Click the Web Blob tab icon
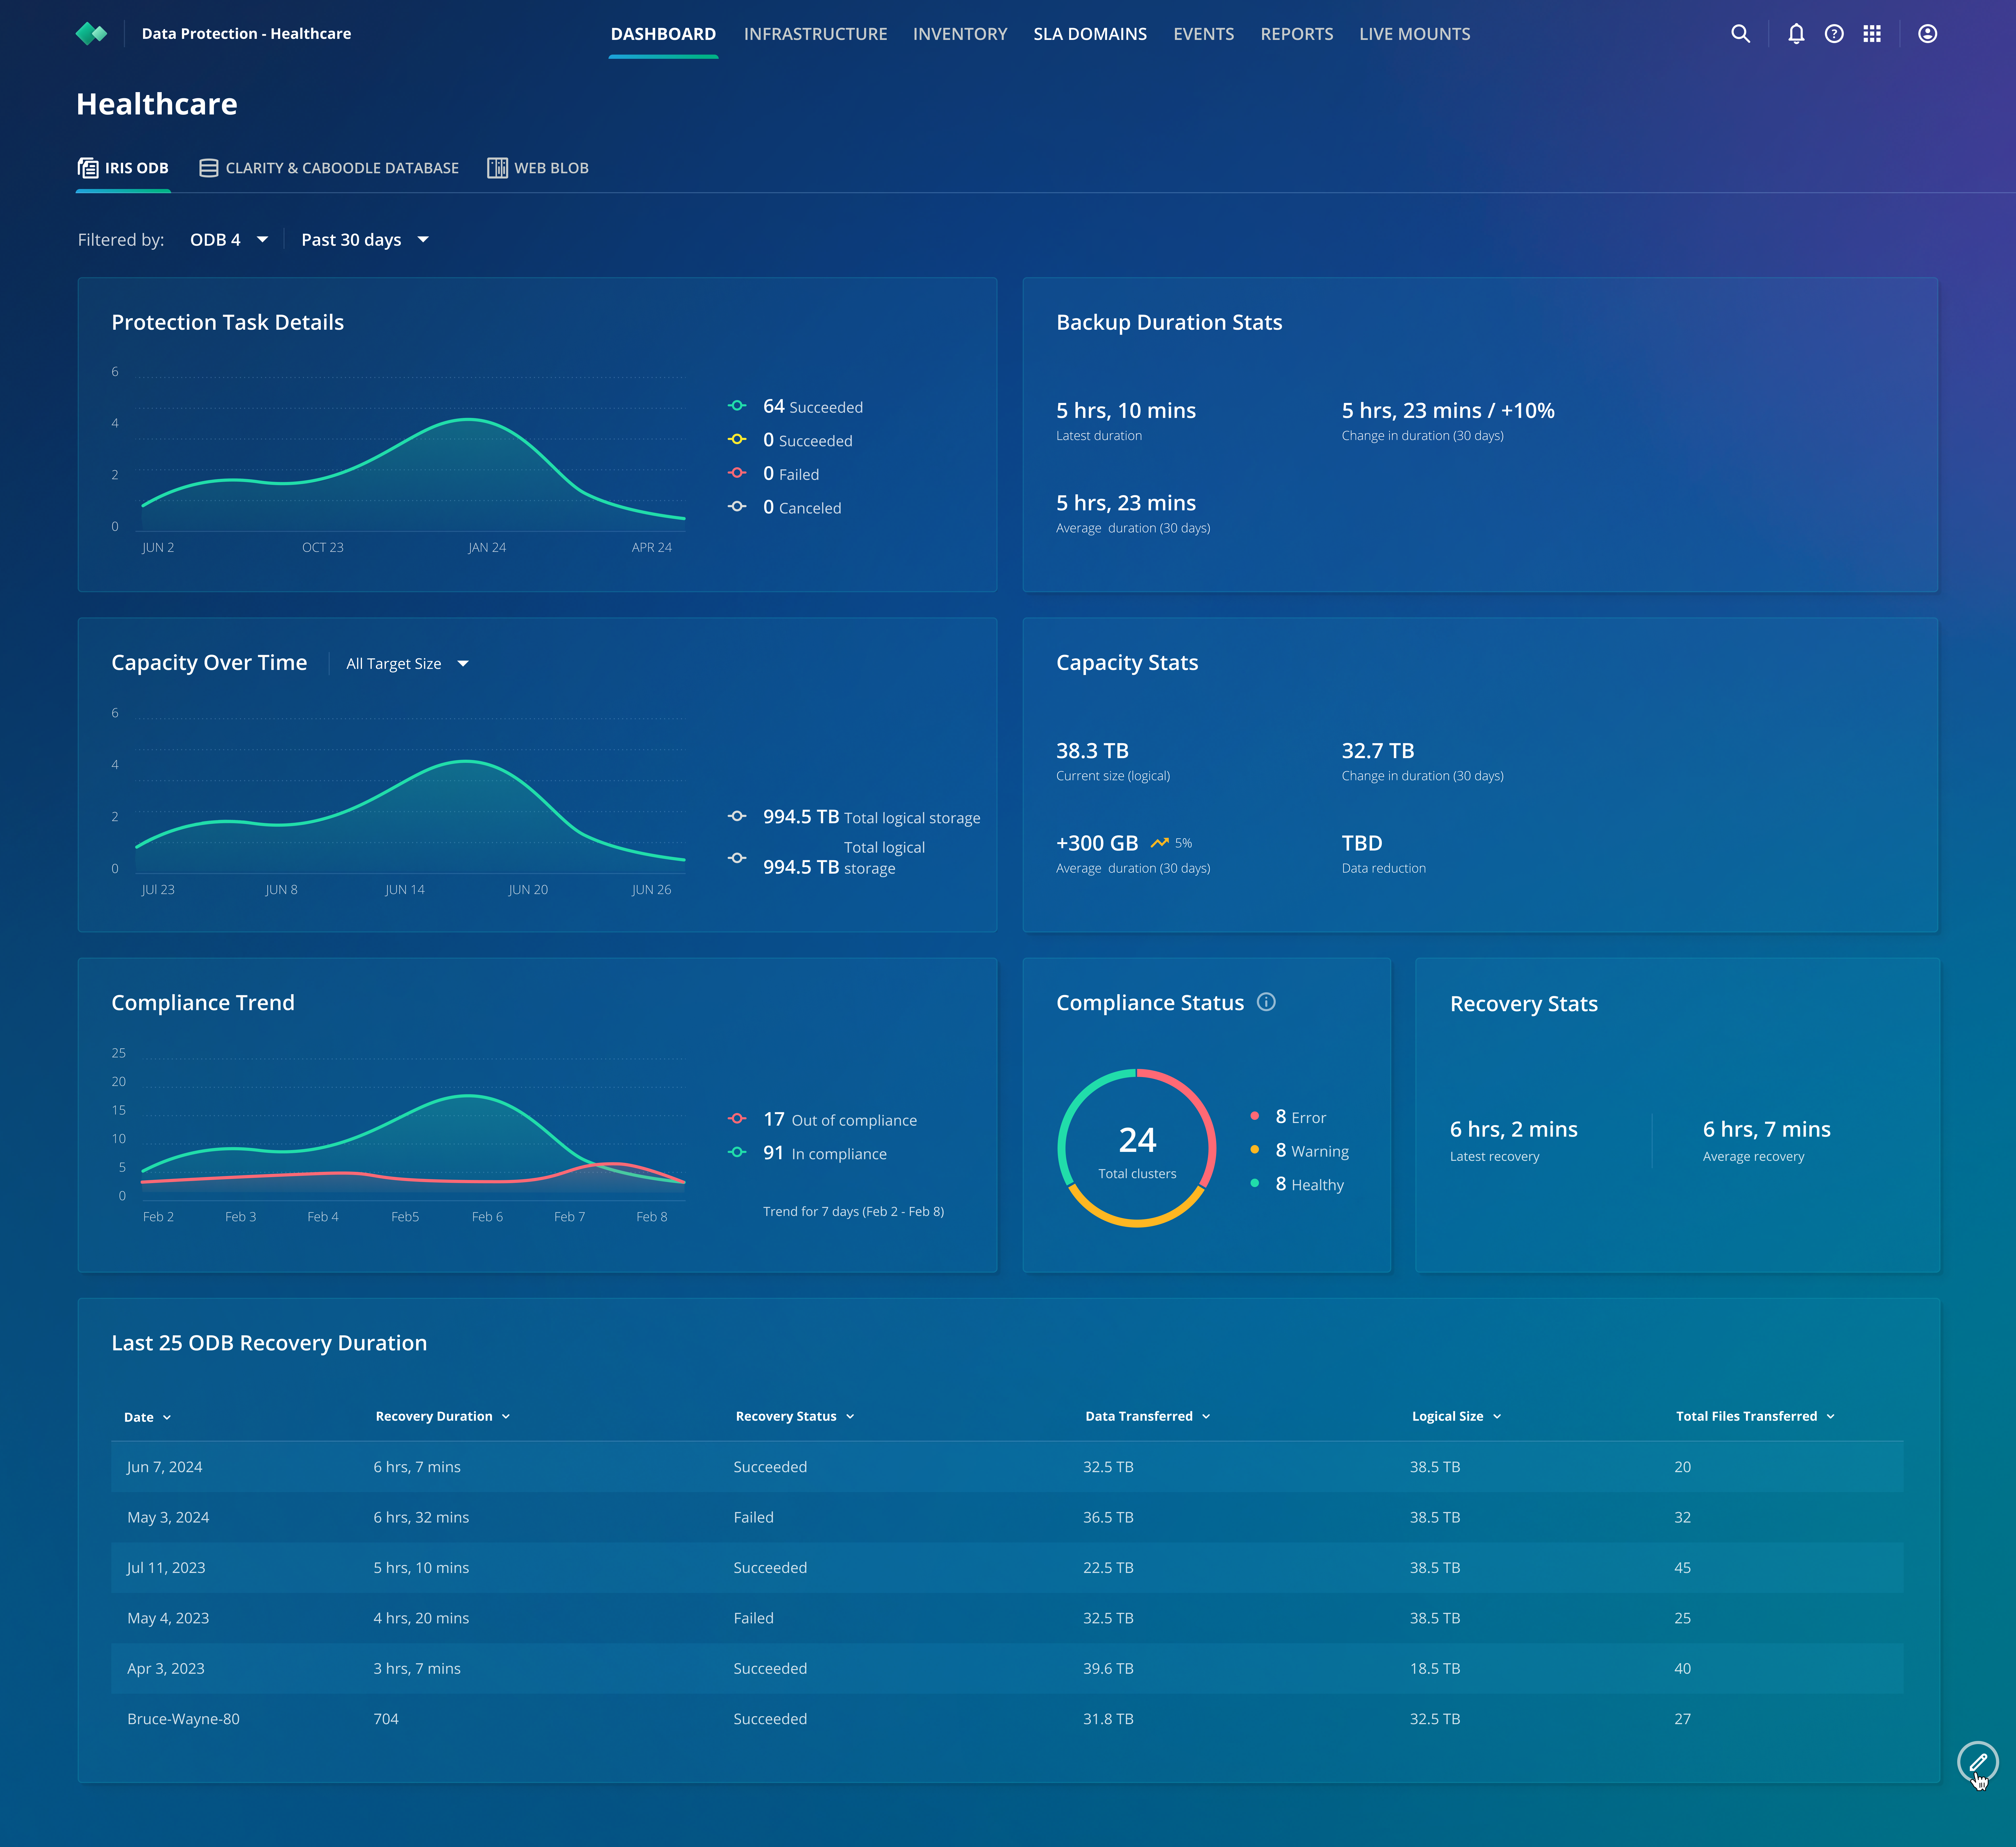 [497, 168]
